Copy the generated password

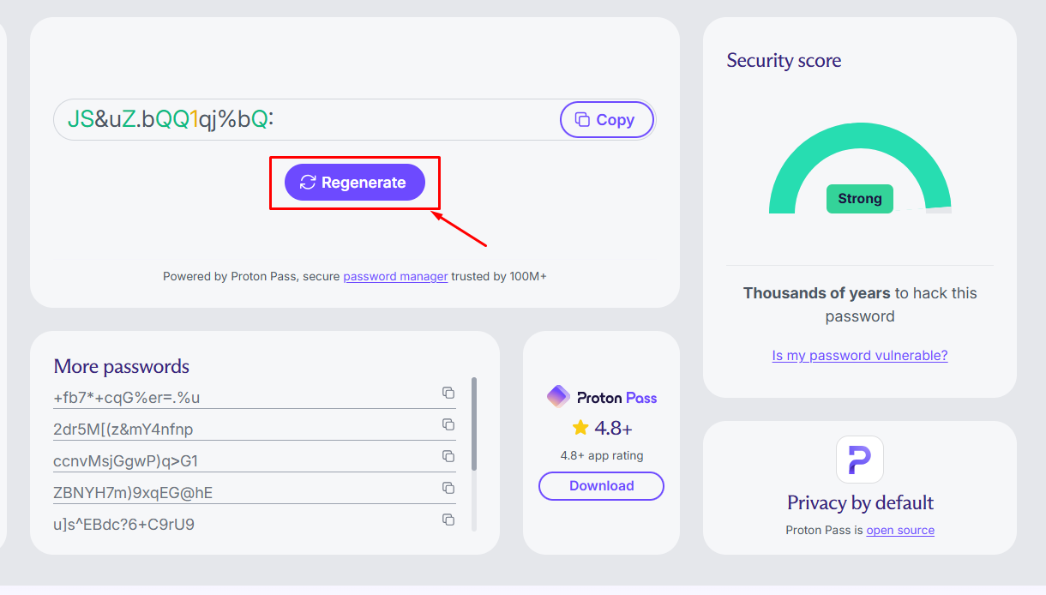[606, 119]
